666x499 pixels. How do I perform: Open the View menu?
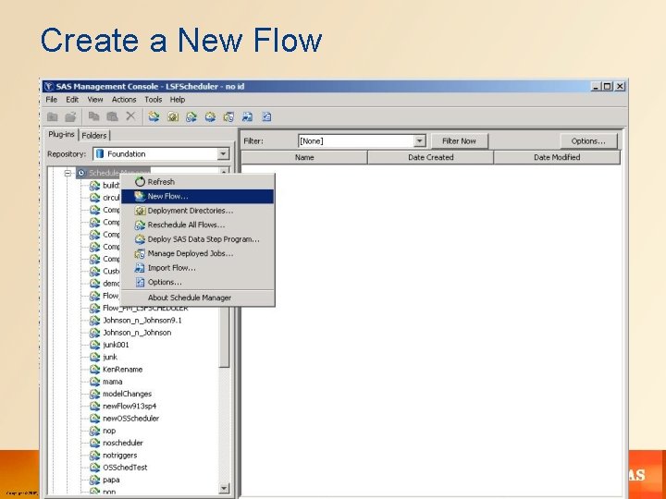click(95, 100)
